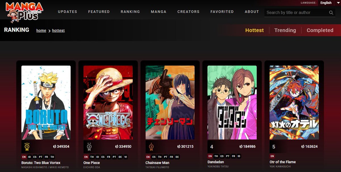This screenshot has width=341, height=172.
Task: Click the search magnifier icon
Action: pyautogui.click(x=331, y=13)
